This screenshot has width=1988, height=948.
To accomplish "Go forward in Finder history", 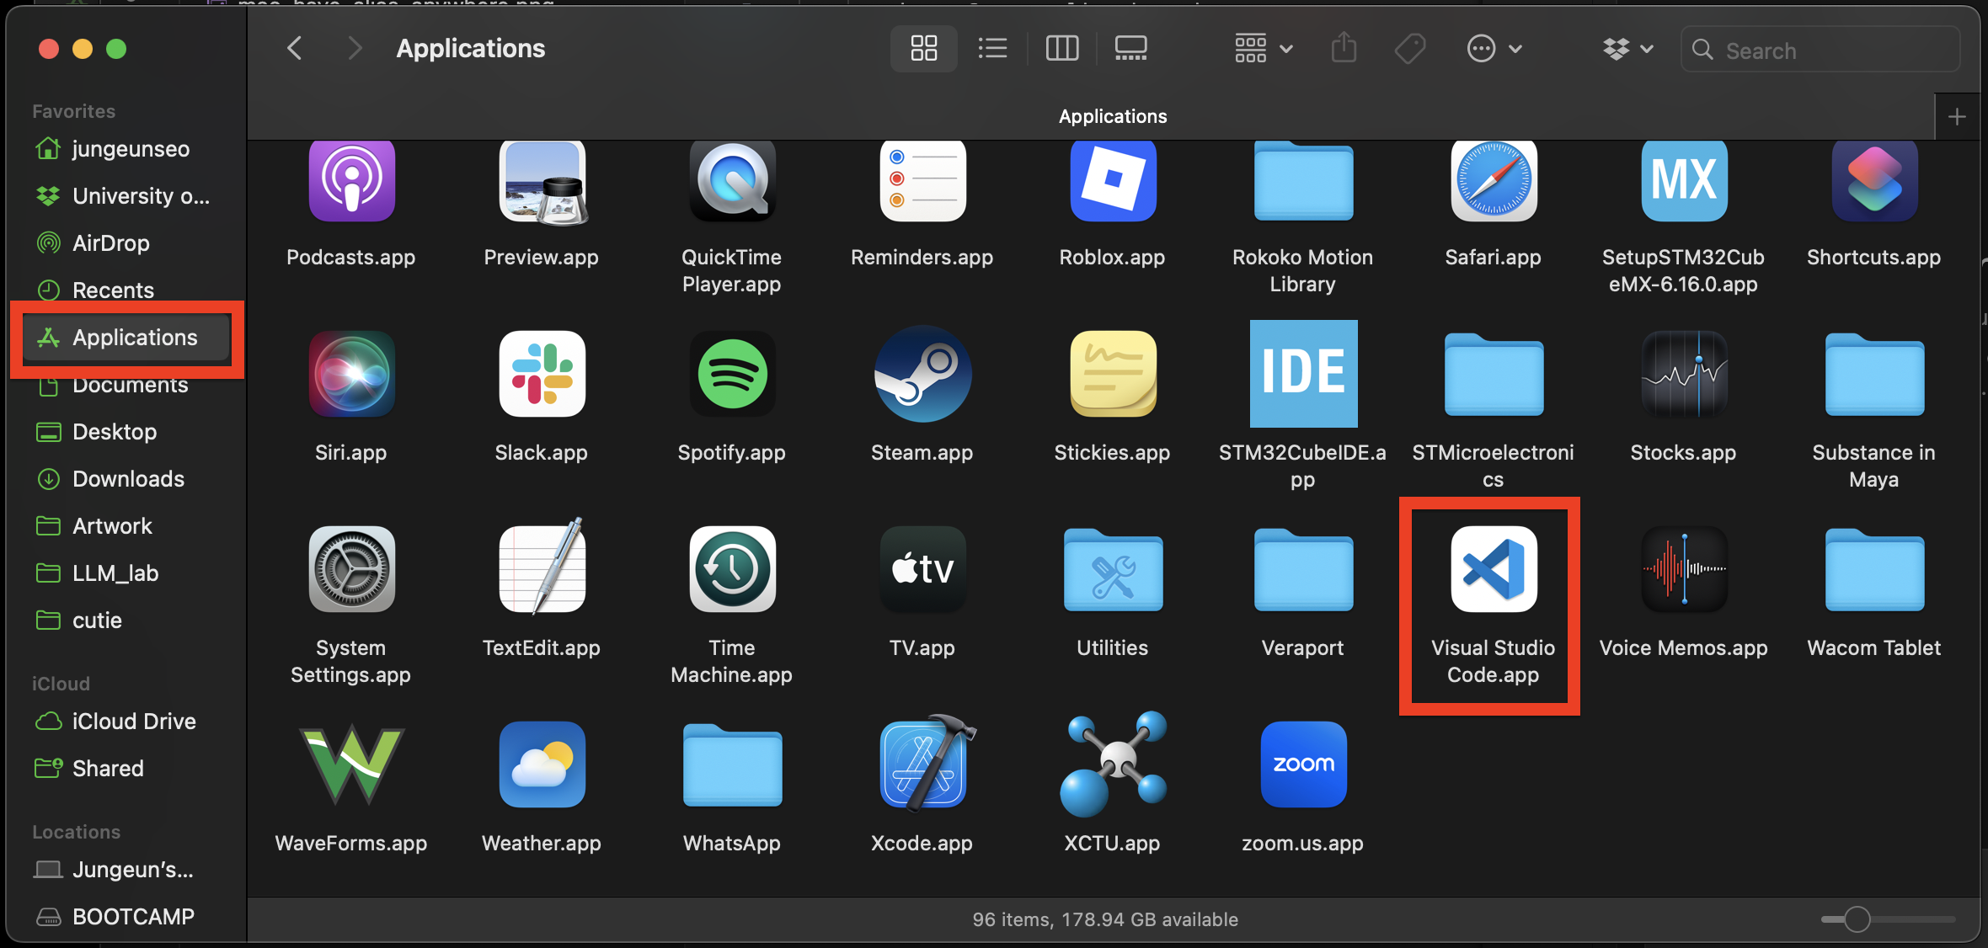I will (x=355, y=48).
